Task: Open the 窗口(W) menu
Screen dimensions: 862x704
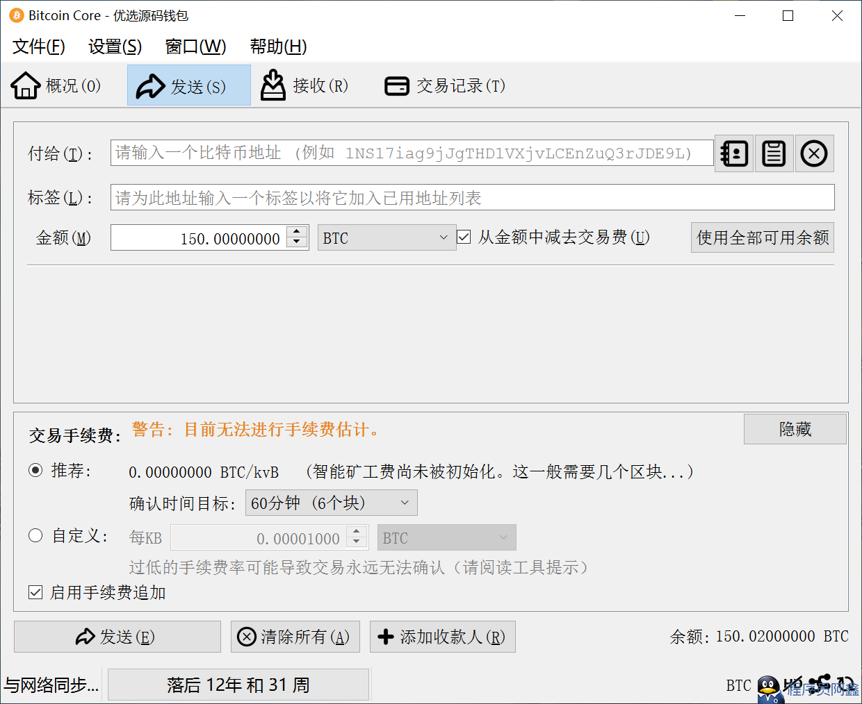Action: (195, 47)
